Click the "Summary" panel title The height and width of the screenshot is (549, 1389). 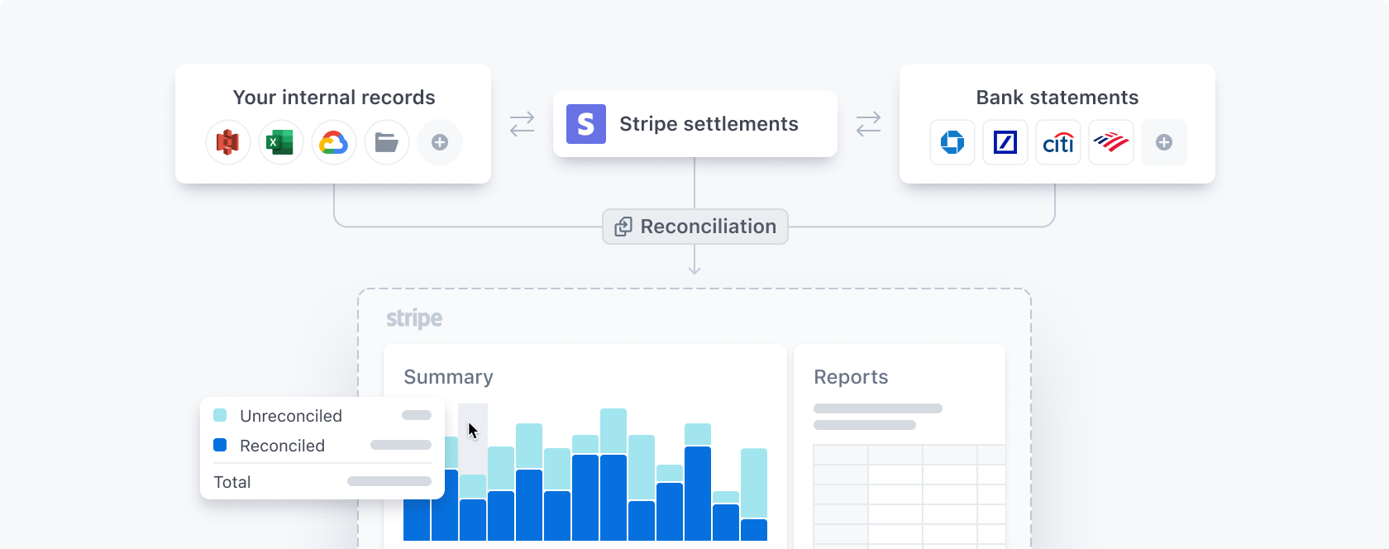pos(448,377)
